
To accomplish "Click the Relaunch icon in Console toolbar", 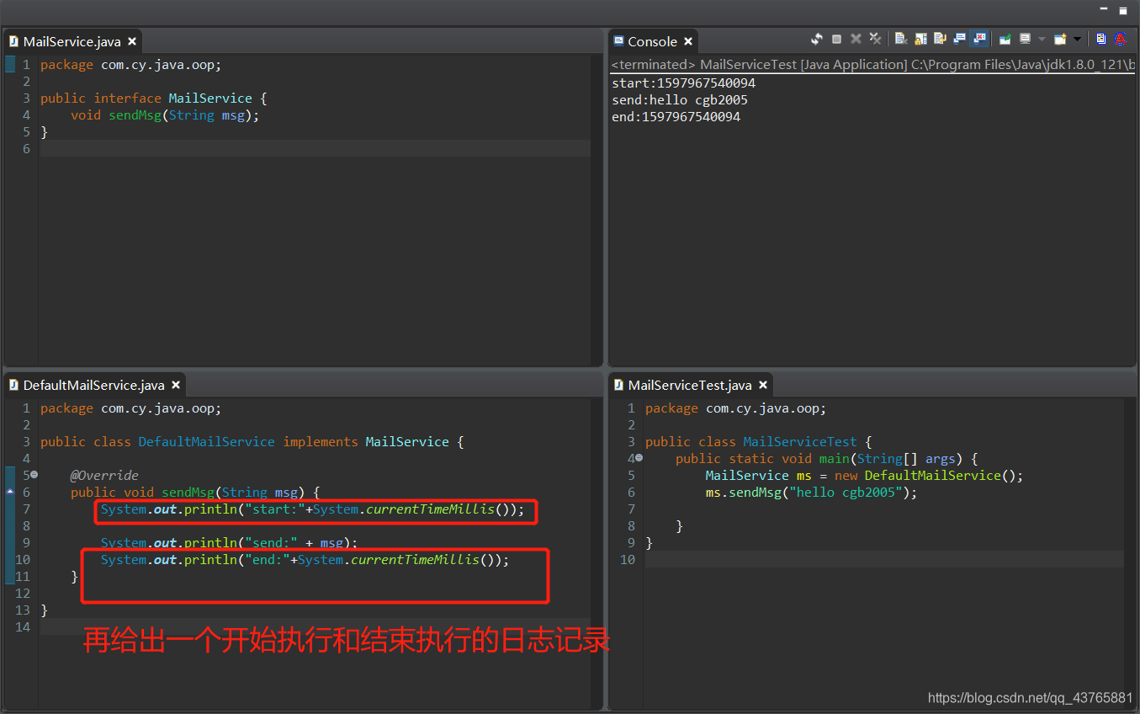I will pyautogui.click(x=816, y=39).
